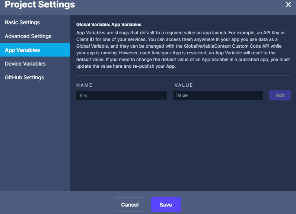Image resolution: width=296 pixels, height=214 pixels.
Task: Focus the Key name input field
Action: click(121, 95)
